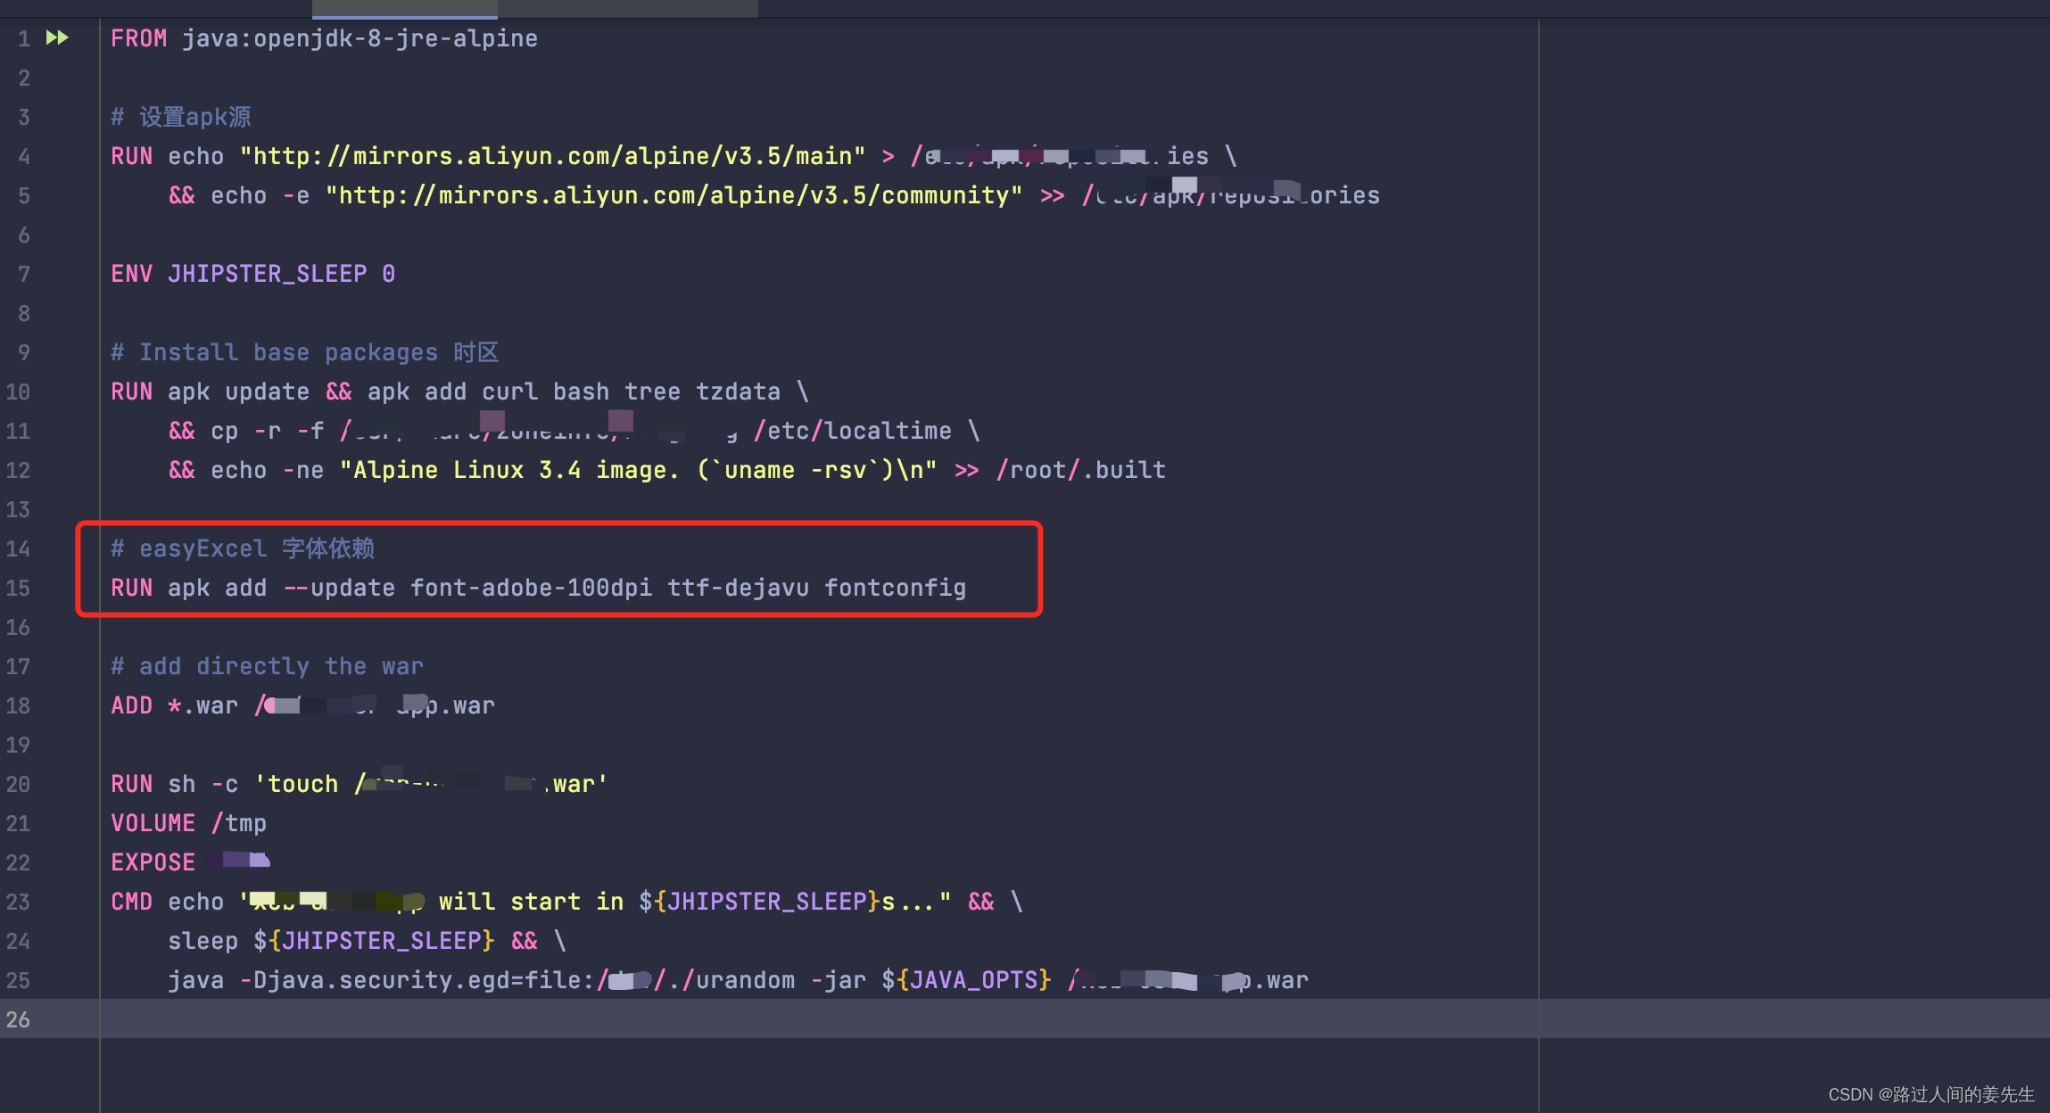Viewport: 2050px width, 1113px height.
Task: Click 'sleep ${JHIPSTER_SLEEP}' on line 24
Action: pos(331,941)
